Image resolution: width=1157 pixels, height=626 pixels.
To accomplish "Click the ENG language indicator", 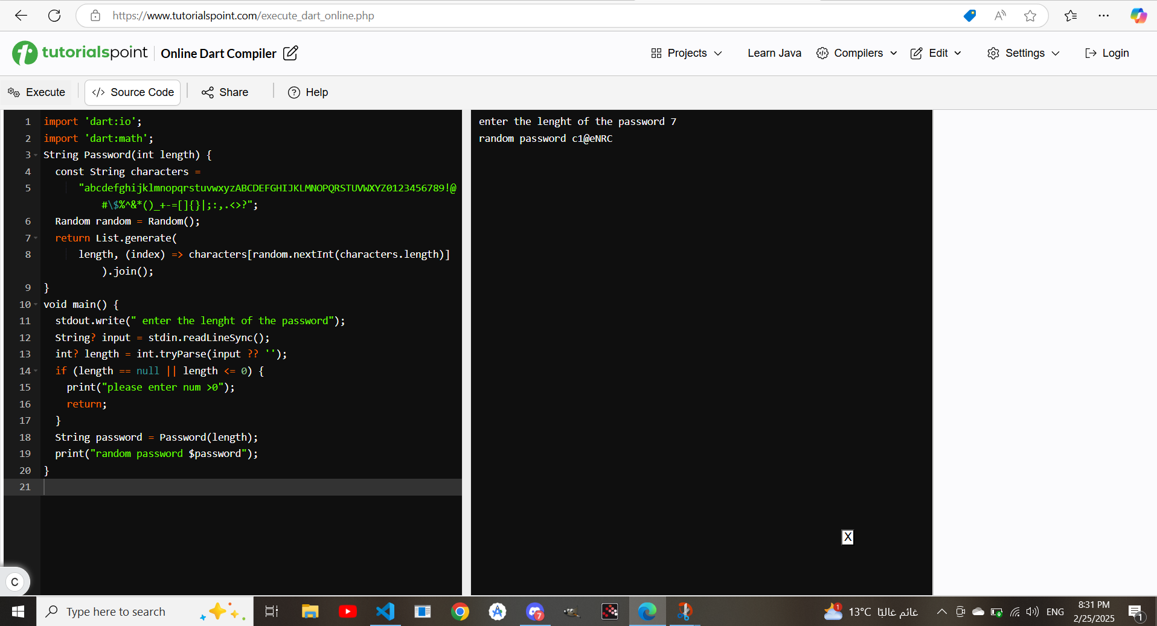I will pyautogui.click(x=1055, y=612).
